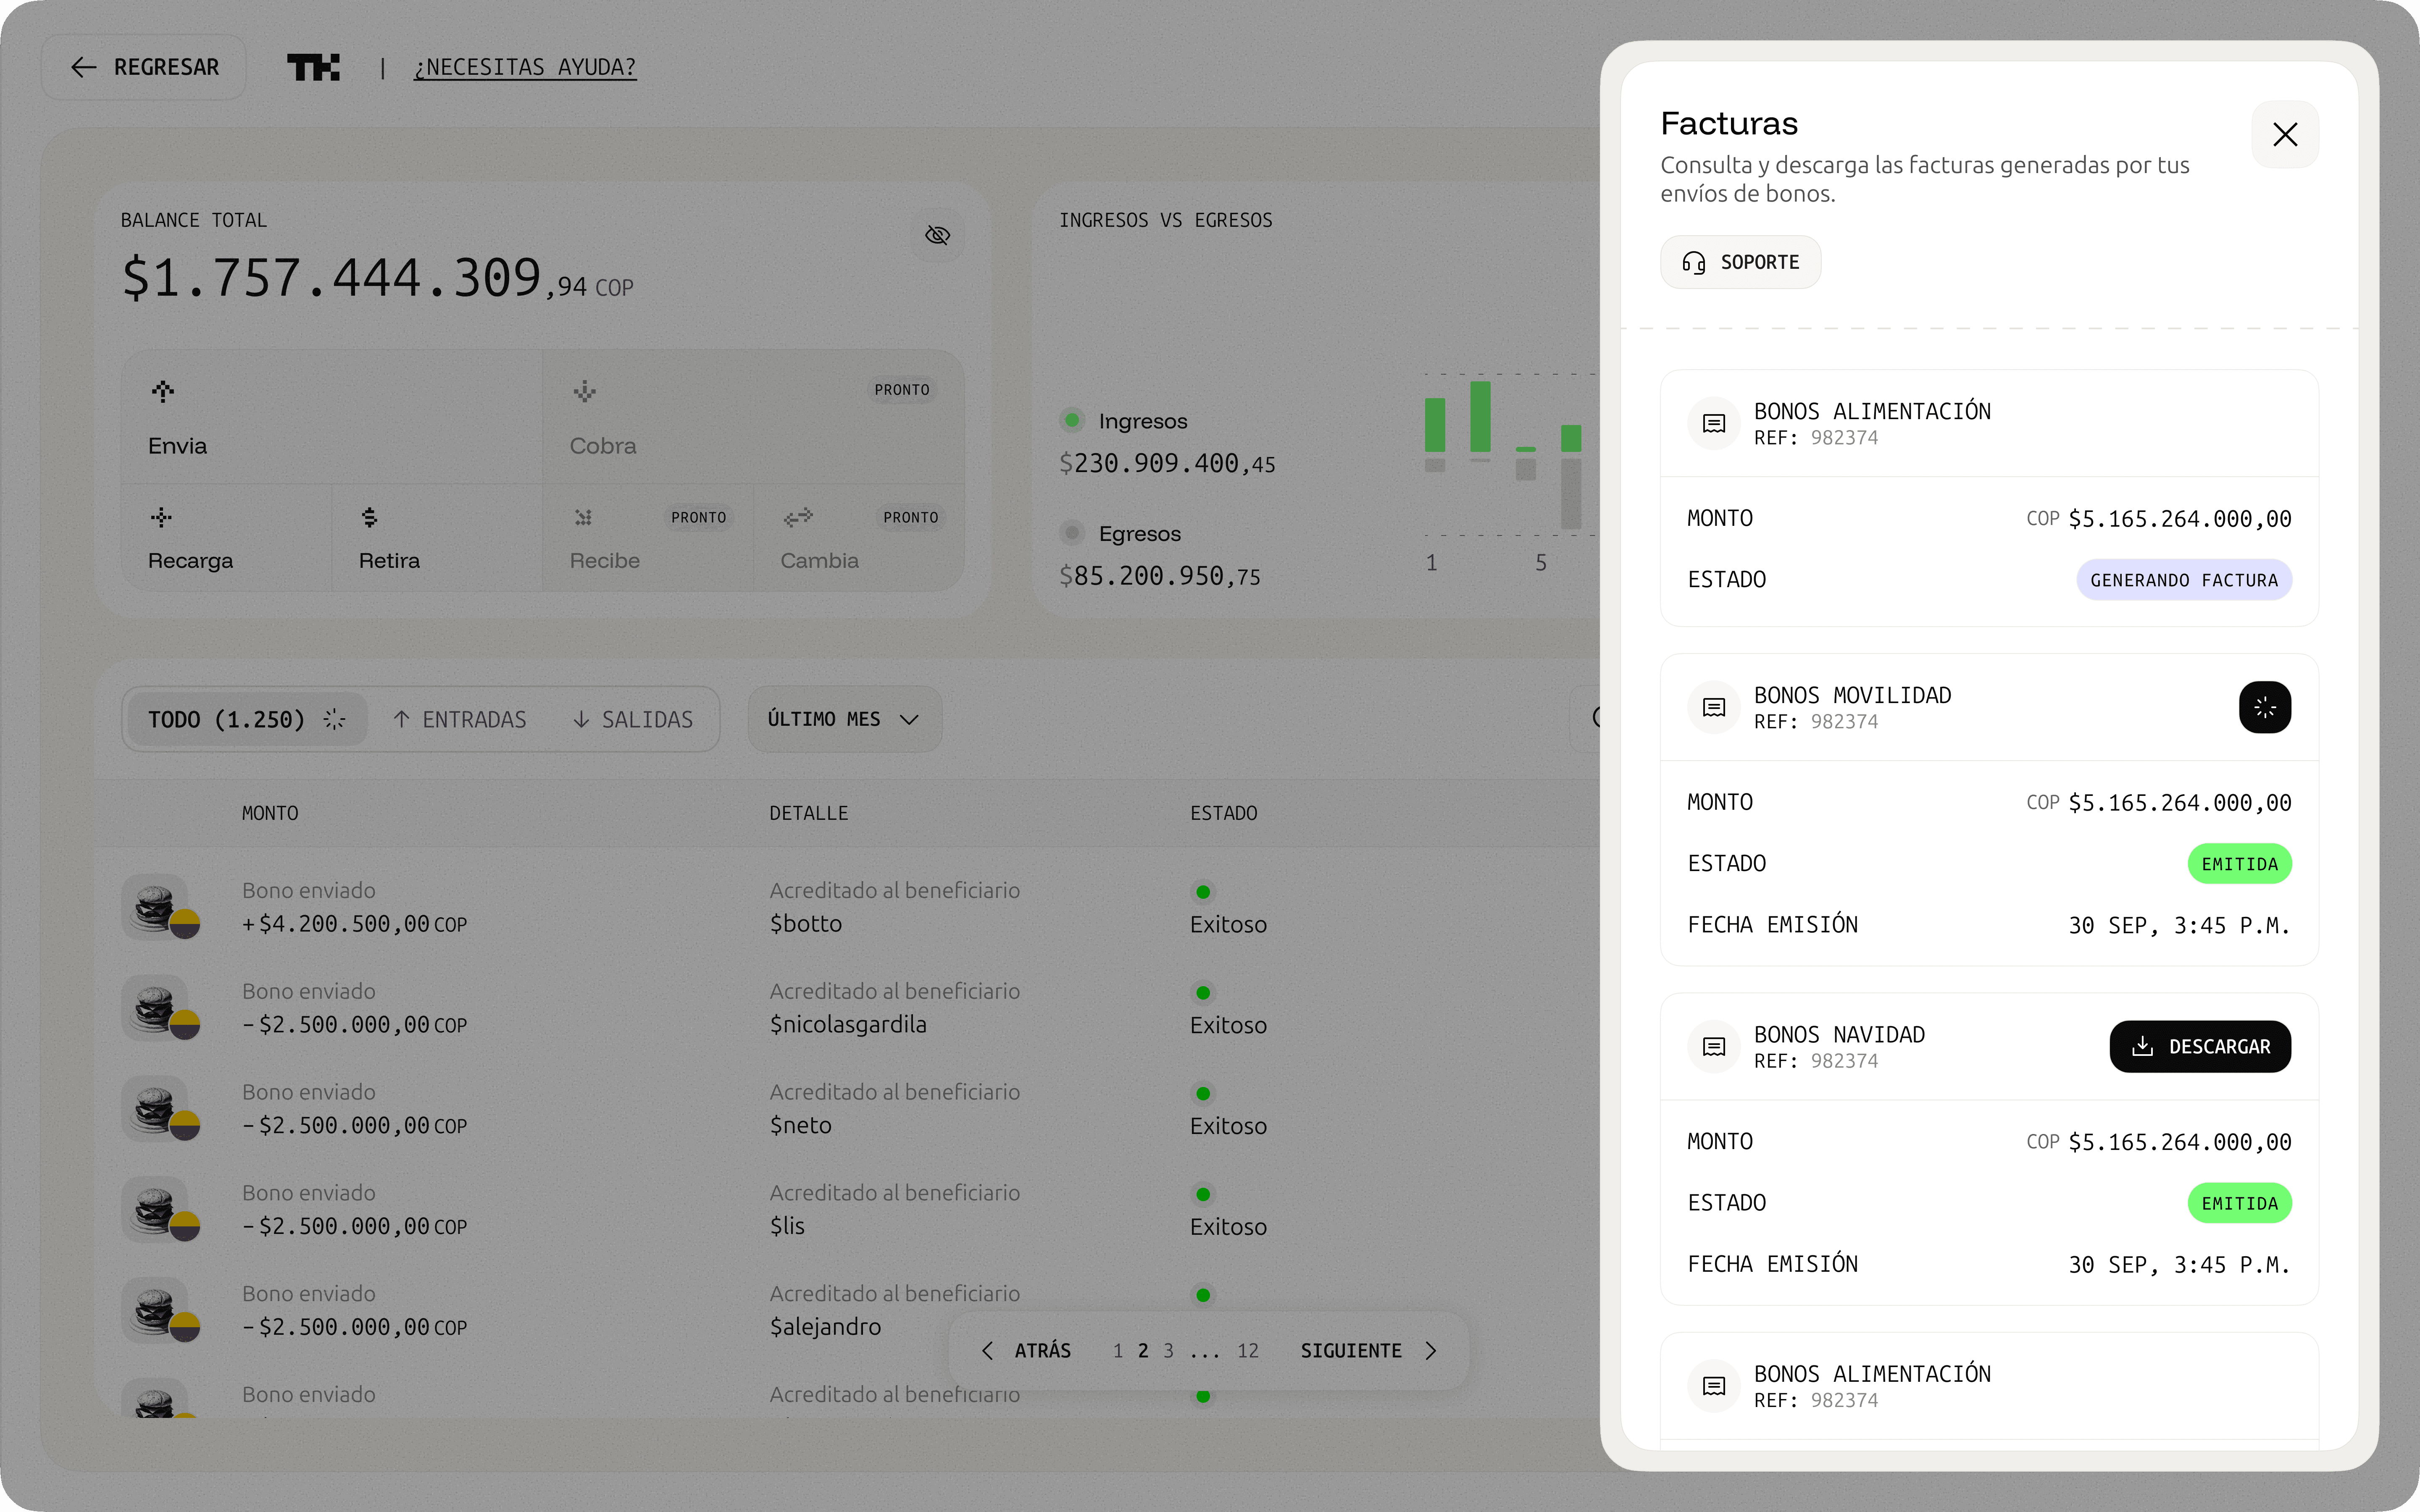Click the $neto transaction thumbnail
Screen dimensions: 2420x1512
tap(160, 1109)
